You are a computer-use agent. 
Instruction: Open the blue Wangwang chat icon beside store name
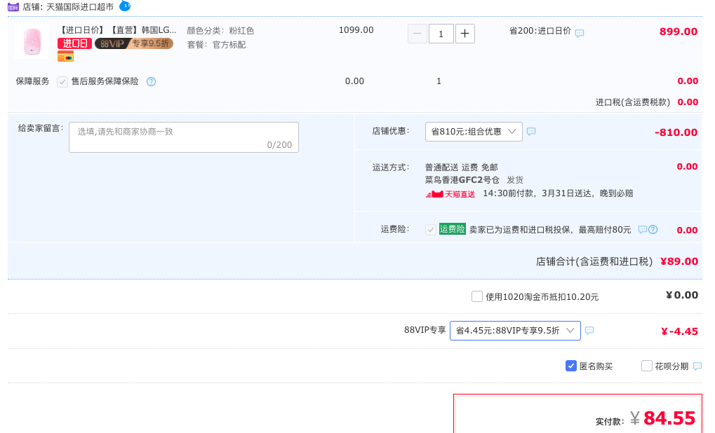(x=124, y=6)
